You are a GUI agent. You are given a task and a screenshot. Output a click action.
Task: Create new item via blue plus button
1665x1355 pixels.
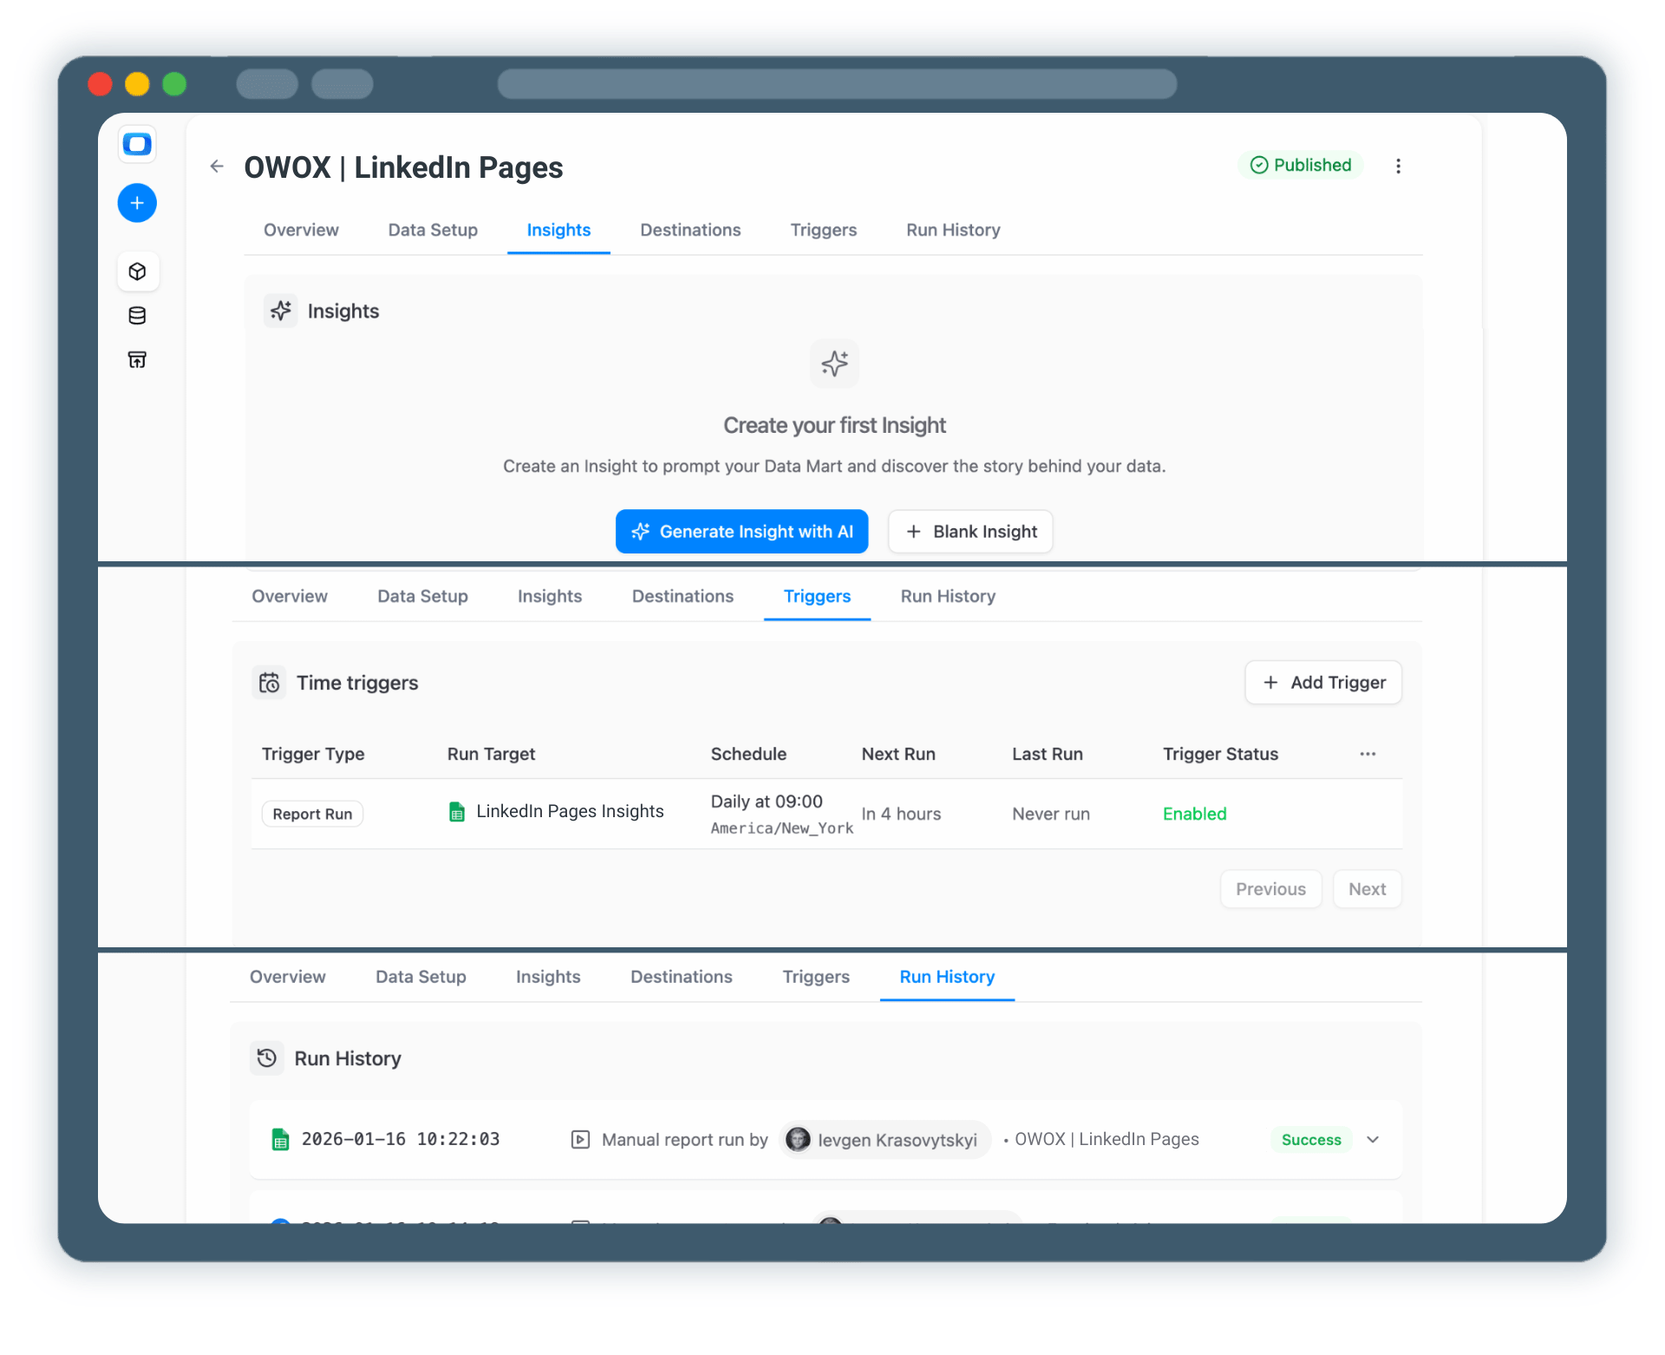click(x=137, y=202)
